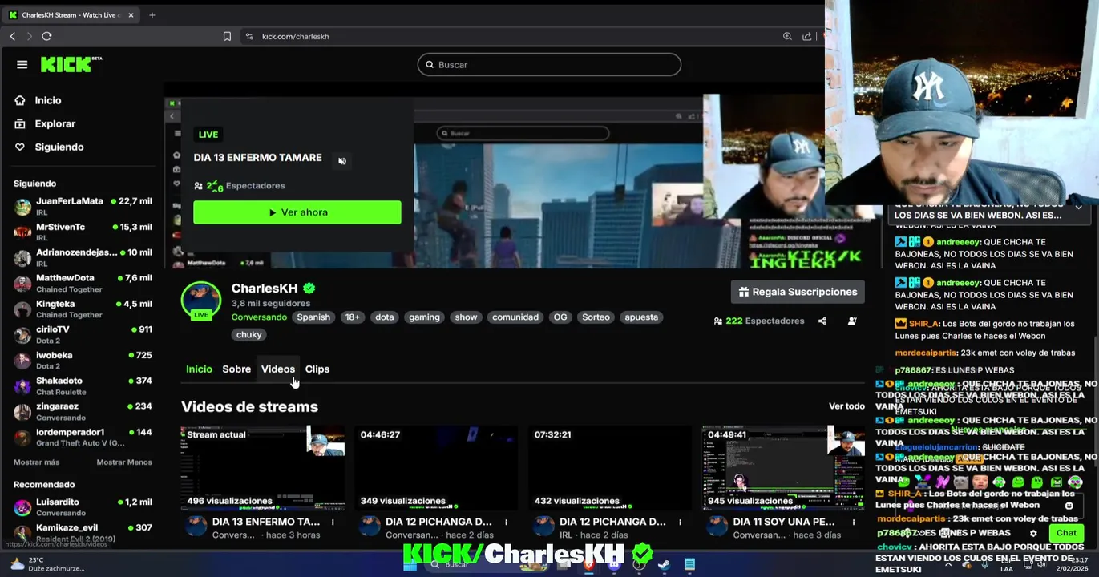Open the 04:46:27 video thumbnail
The height and width of the screenshot is (577, 1099).
click(x=436, y=468)
